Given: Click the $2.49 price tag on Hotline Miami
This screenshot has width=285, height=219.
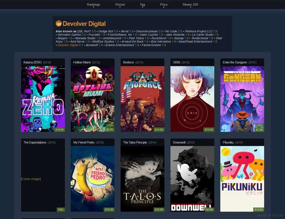Looking at the screenshot, I should tap(110, 130).
